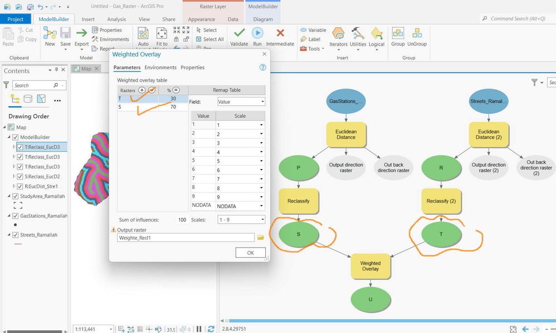The height and width of the screenshot is (333, 556).
Task: Click the UnGroup elements icon
Action: click(417, 33)
